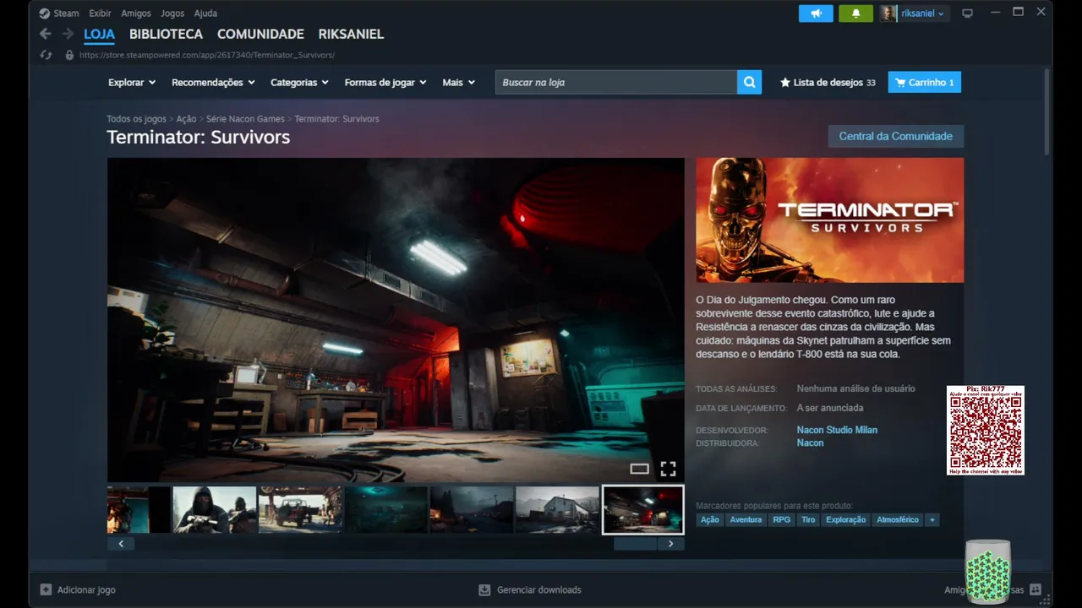Open Lista de desejos
1082x608 pixels.
pos(828,83)
